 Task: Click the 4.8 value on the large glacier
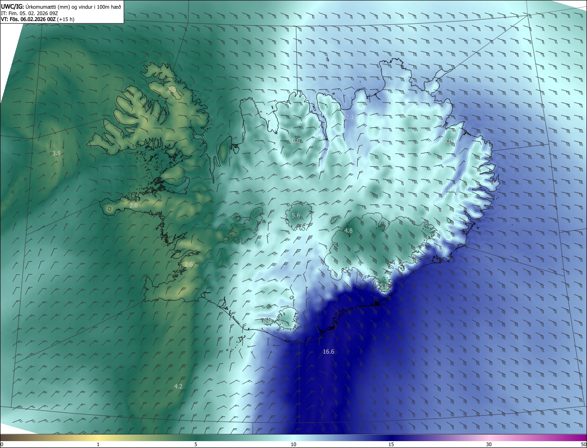349,231
